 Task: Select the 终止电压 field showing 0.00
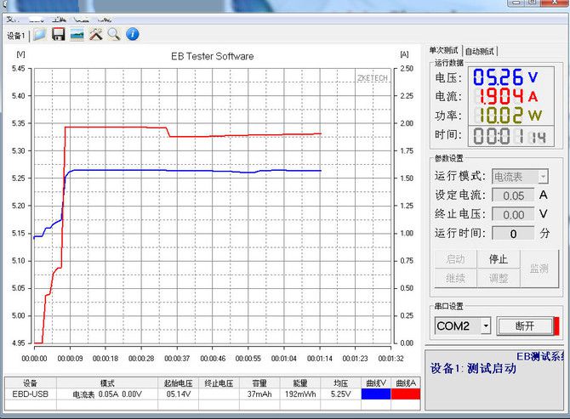point(513,214)
